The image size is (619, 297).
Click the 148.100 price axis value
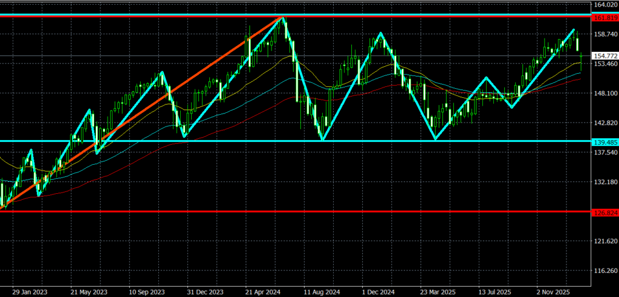[x=605, y=94]
